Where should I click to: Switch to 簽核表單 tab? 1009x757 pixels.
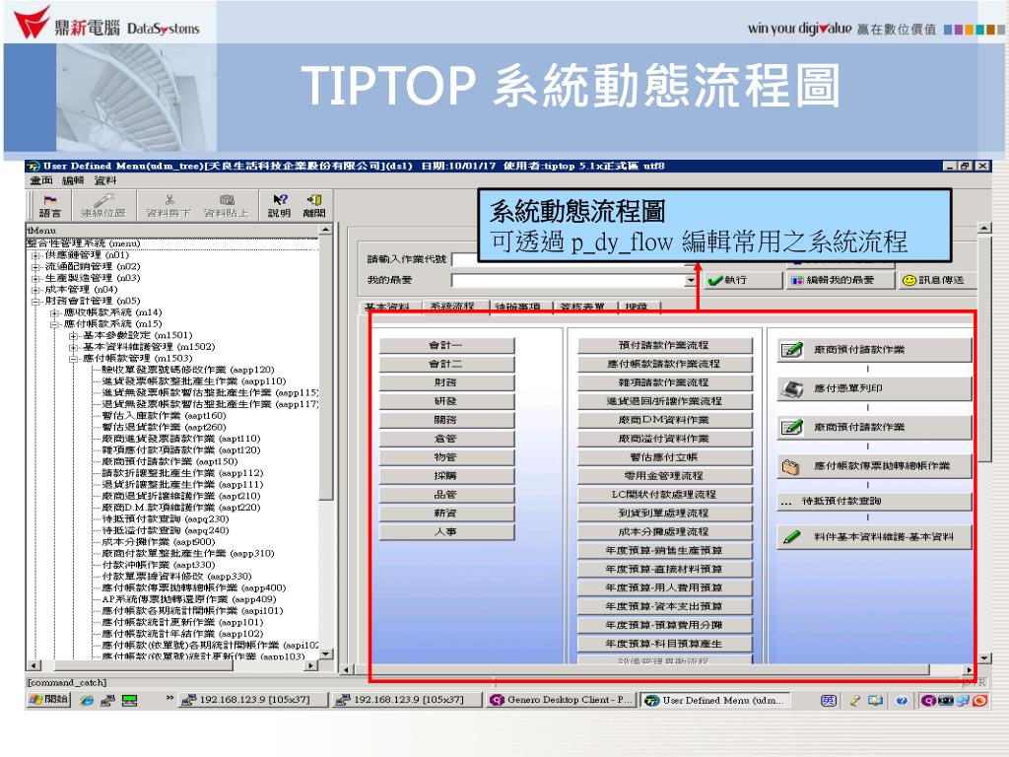582,308
